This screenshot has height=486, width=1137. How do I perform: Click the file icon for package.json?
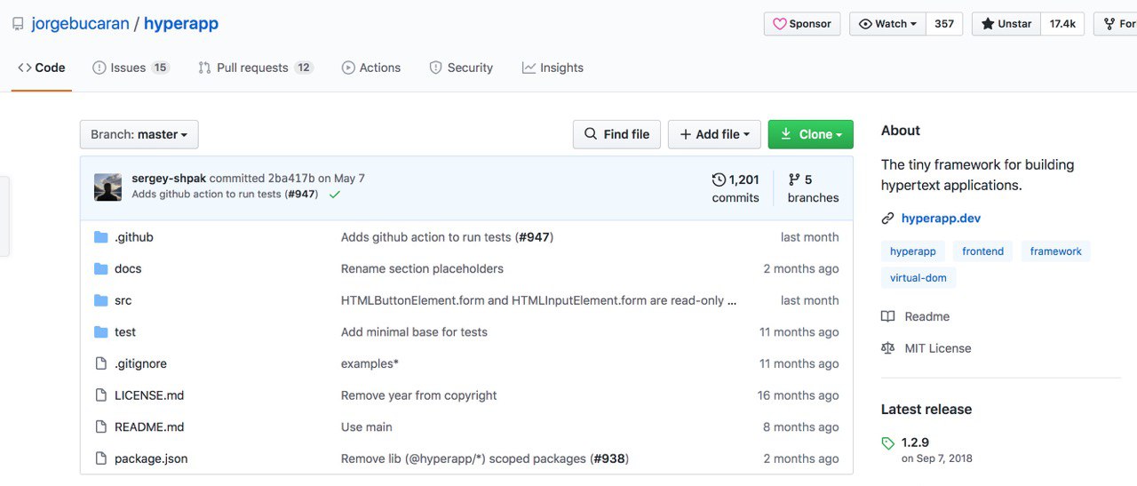[x=100, y=458]
